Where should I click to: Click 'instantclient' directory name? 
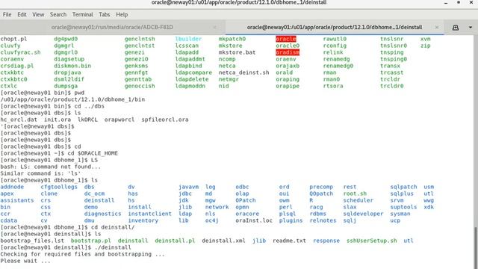click(149, 214)
